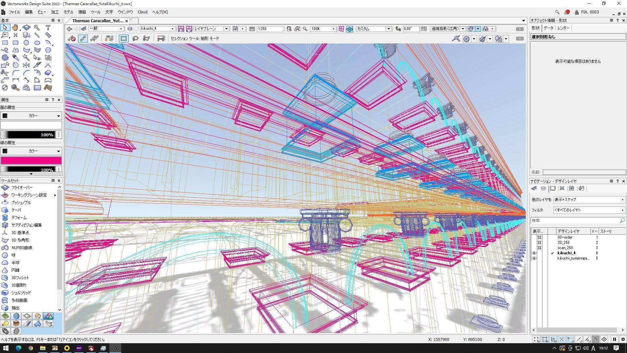Image resolution: width=627 pixels, height=353 pixels.
Task: Click the layer 検索 search field
Action: click(x=575, y=221)
